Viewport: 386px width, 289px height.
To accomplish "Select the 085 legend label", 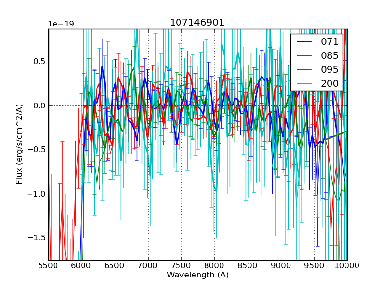I will tap(330, 55).
